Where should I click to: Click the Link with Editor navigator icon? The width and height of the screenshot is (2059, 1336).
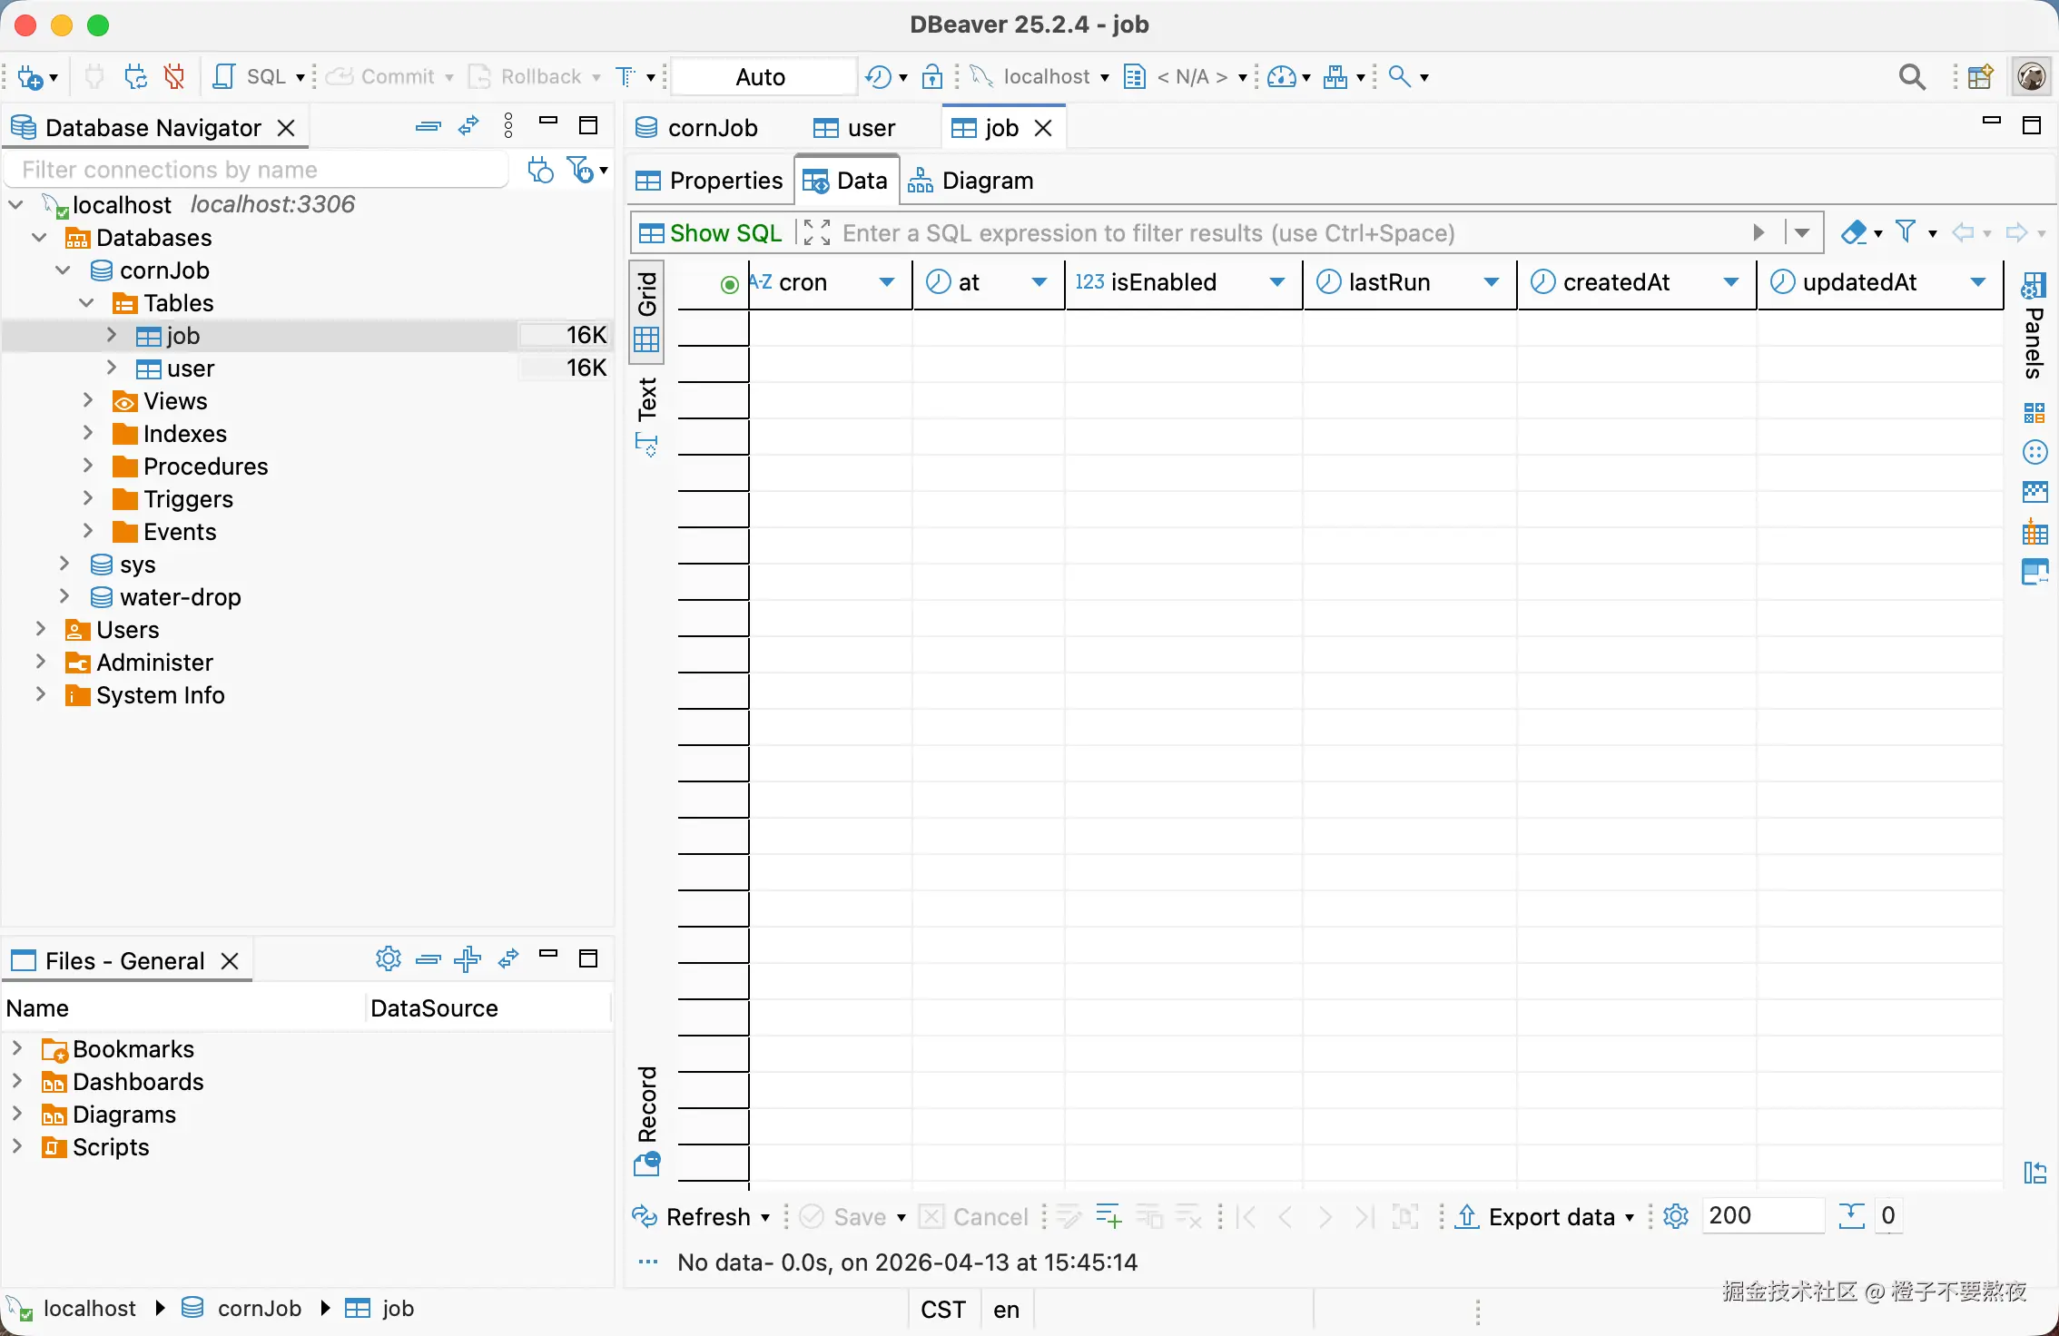coord(468,127)
